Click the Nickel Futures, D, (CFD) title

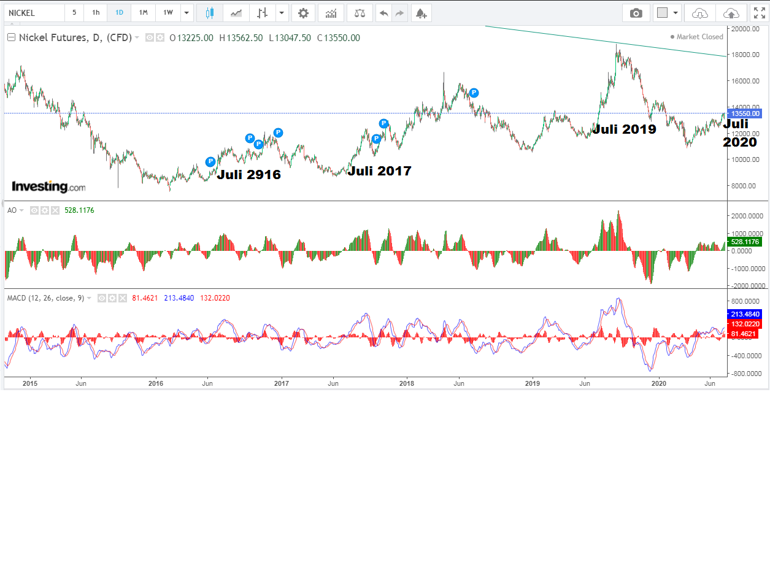tap(75, 37)
